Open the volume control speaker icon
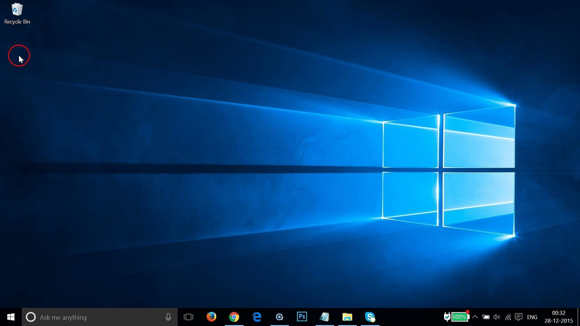This screenshot has height=326, width=580. (497, 317)
